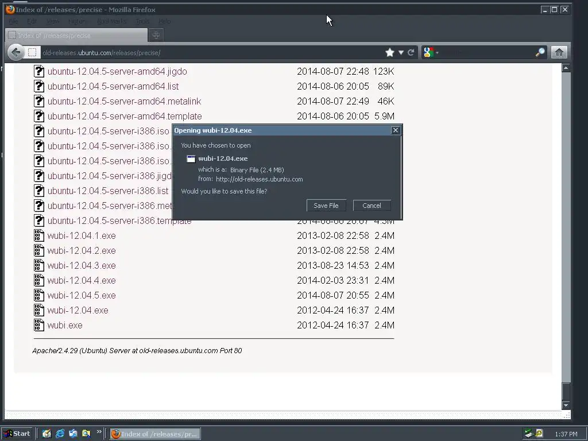Bookmark this page with the star icon
This screenshot has height=441, width=588.
tap(390, 52)
